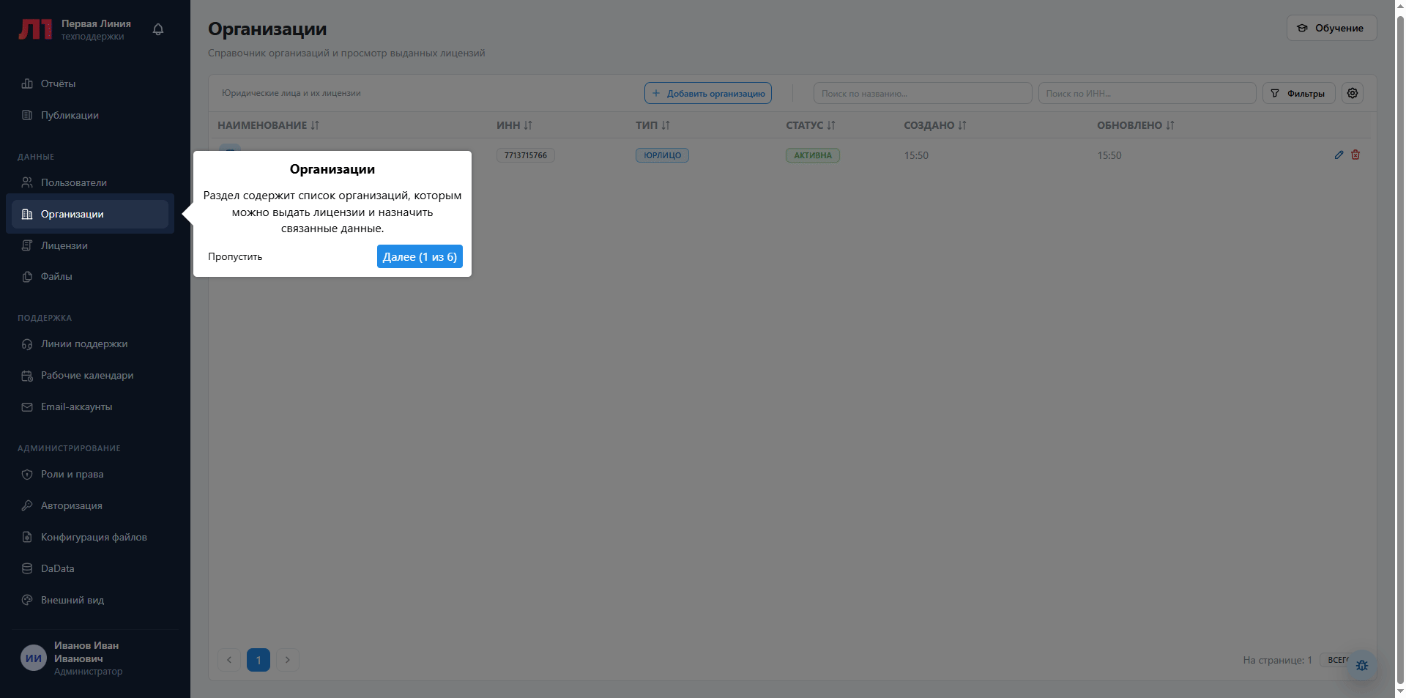Sort by Обновлено column
Image resolution: width=1406 pixels, height=698 pixels.
tap(1136, 125)
